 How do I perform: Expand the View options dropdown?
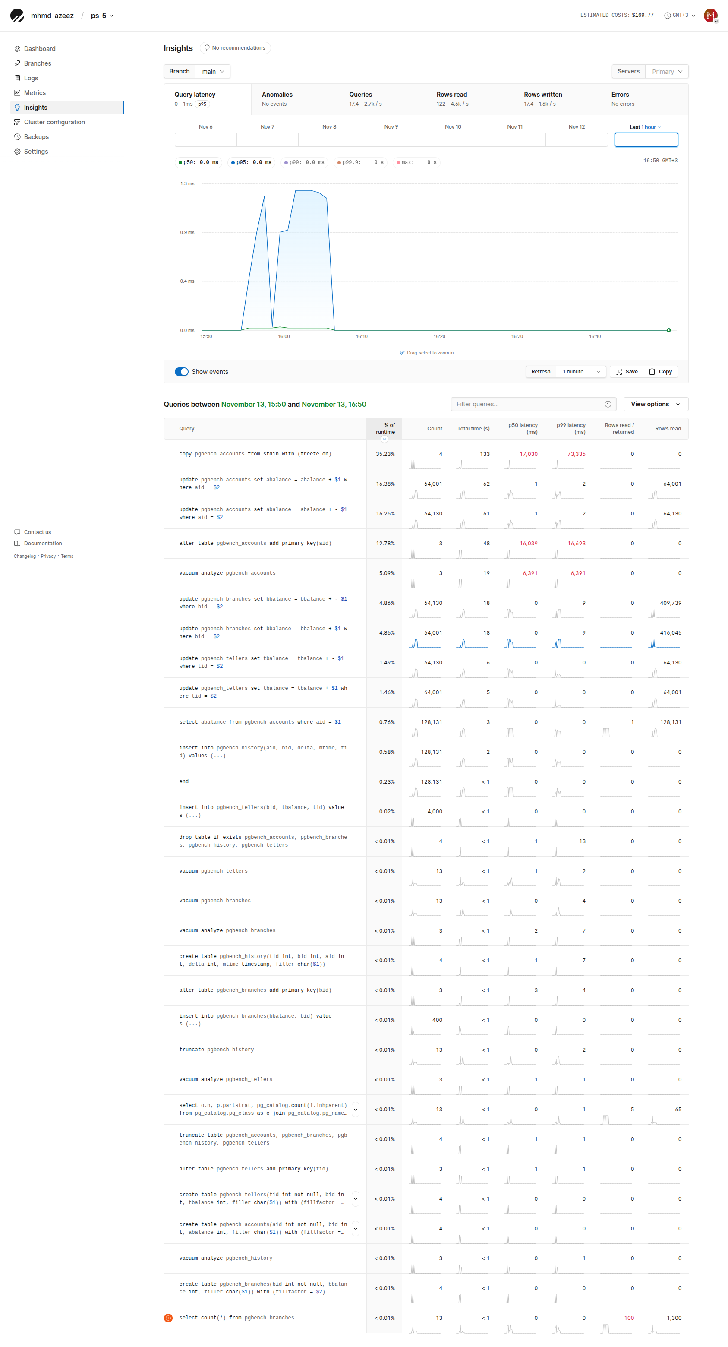click(656, 404)
